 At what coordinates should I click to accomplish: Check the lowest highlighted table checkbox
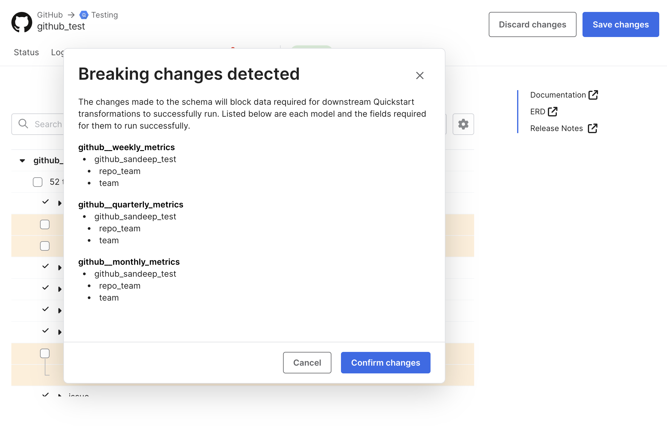click(45, 353)
